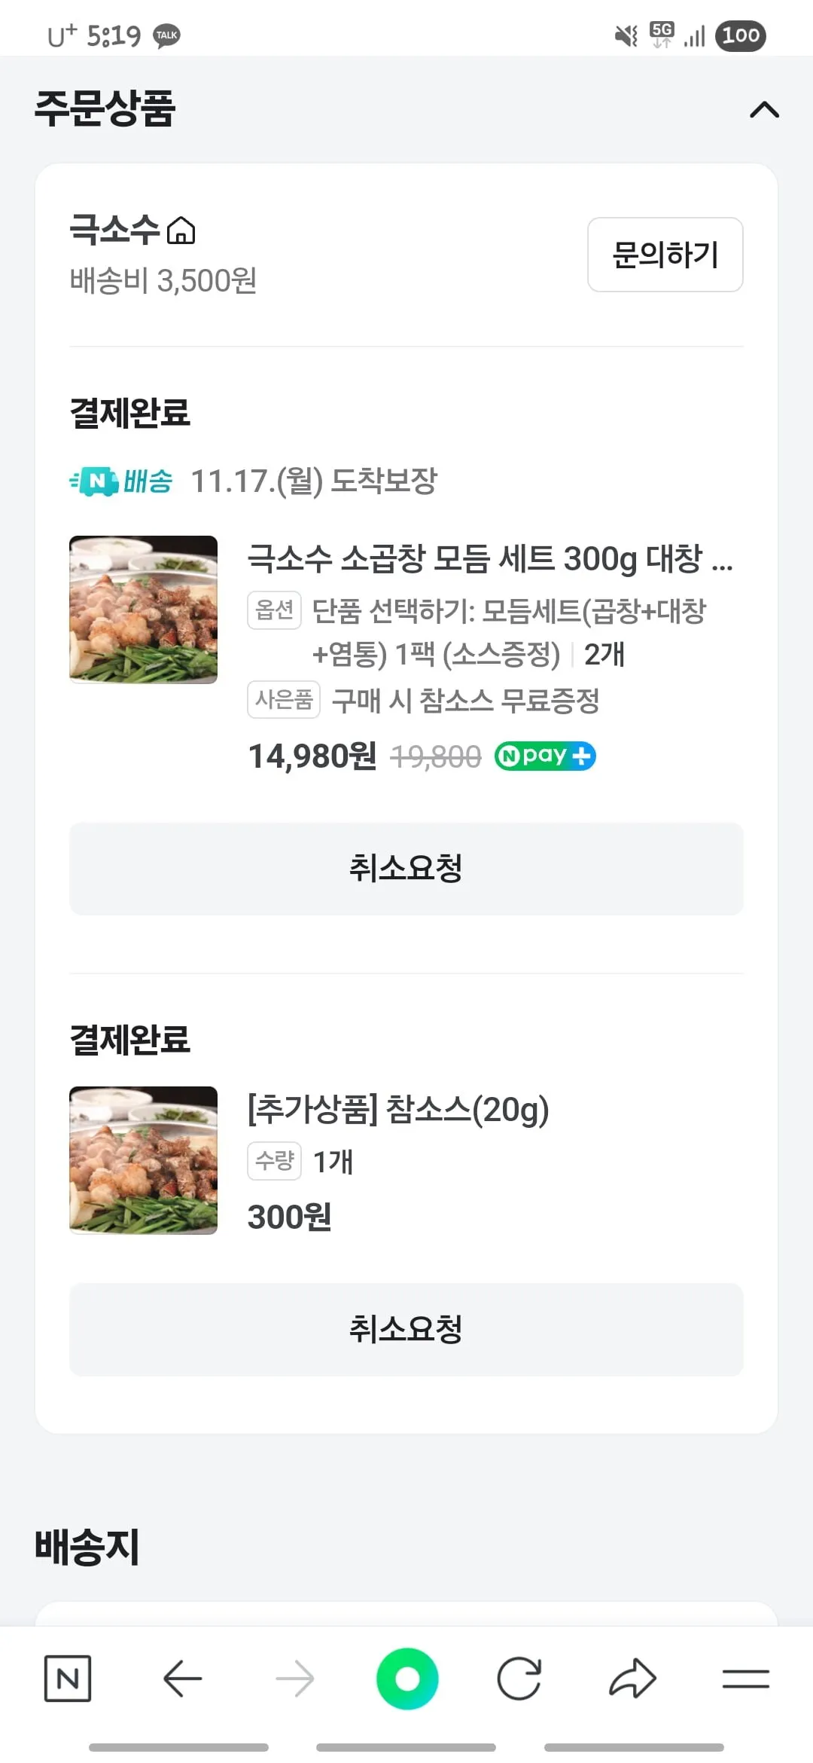The image size is (813, 1763).
Task: Tap the Naver N home icon
Action: point(68,1679)
